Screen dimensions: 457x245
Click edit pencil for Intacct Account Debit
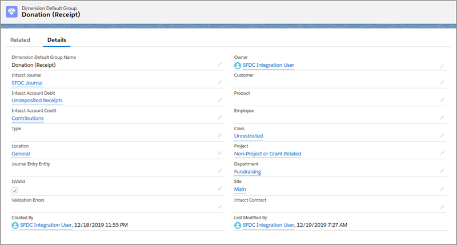220,101
